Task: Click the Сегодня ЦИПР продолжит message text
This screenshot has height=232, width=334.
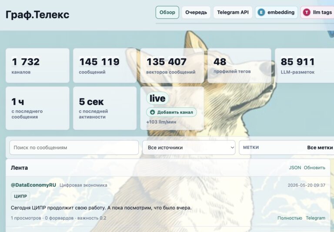Action: tap(101, 208)
